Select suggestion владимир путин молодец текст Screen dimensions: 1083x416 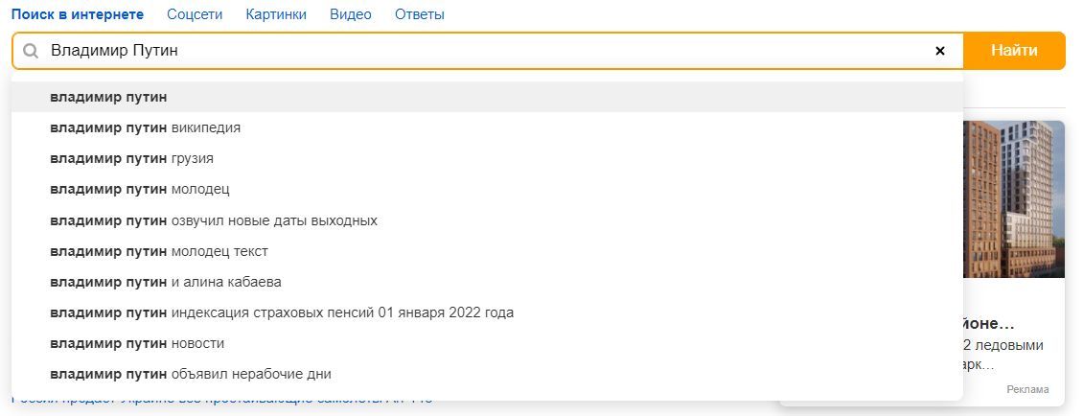click(159, 251)
